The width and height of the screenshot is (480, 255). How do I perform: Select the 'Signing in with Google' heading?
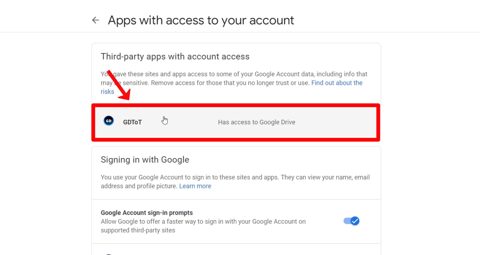click(x=145, y=160)
